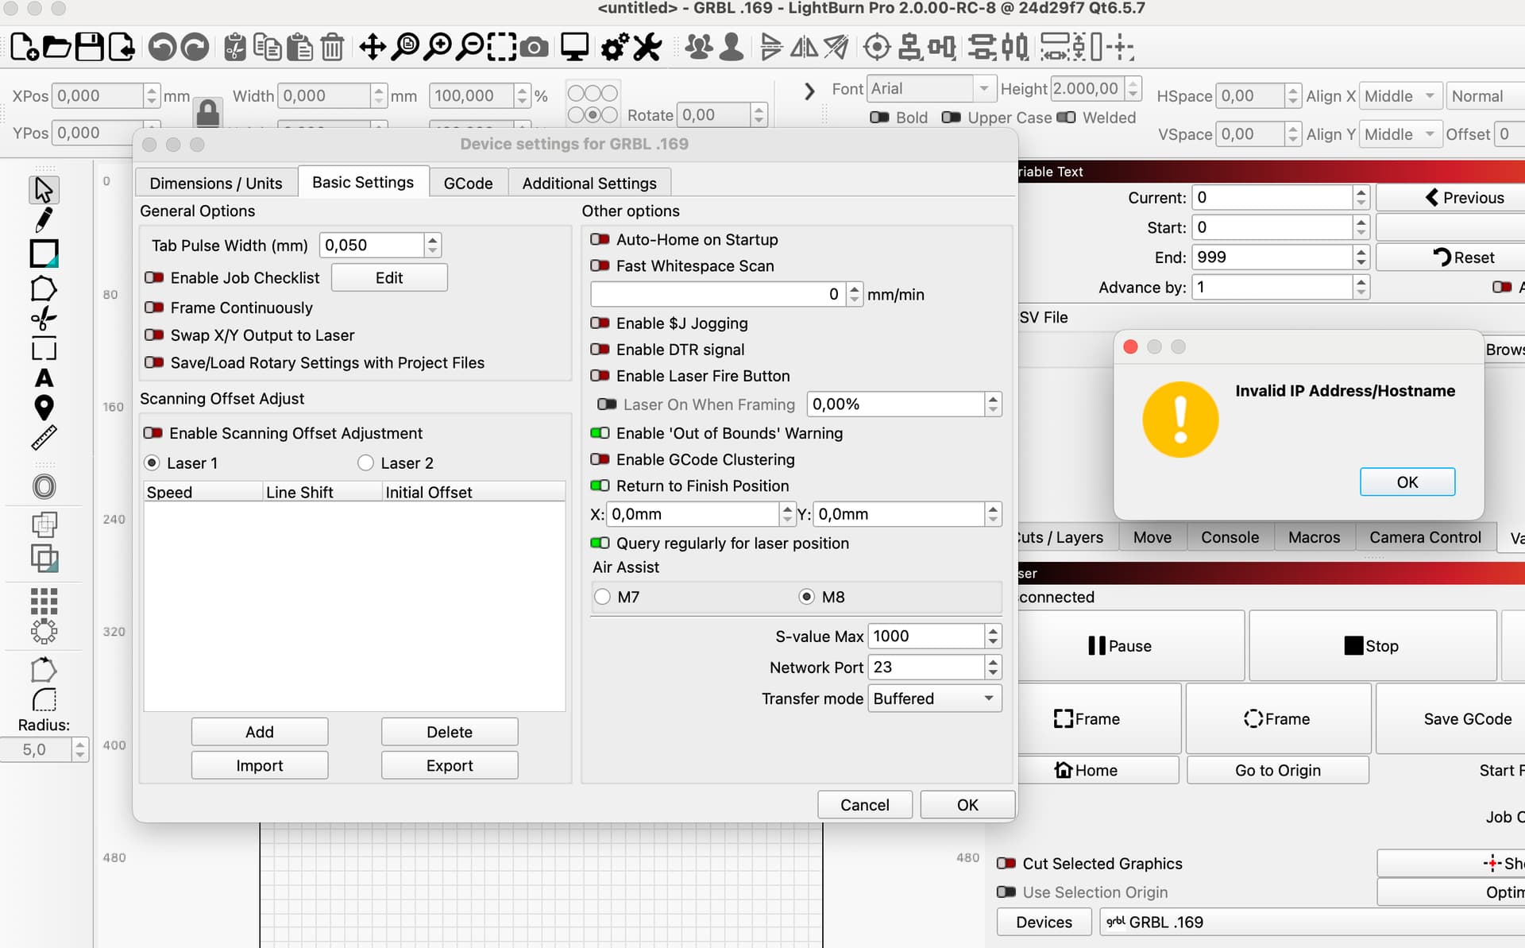The height and width of the screenshot is (948, 1525).
Task: Open the Additional Settings tab
Action: tap(589, 183)
